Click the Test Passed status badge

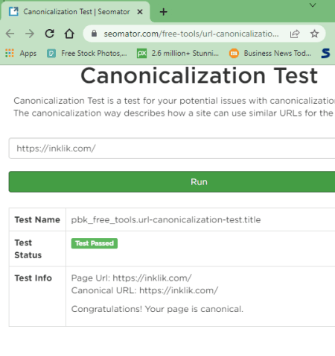[x=95, y=243]
